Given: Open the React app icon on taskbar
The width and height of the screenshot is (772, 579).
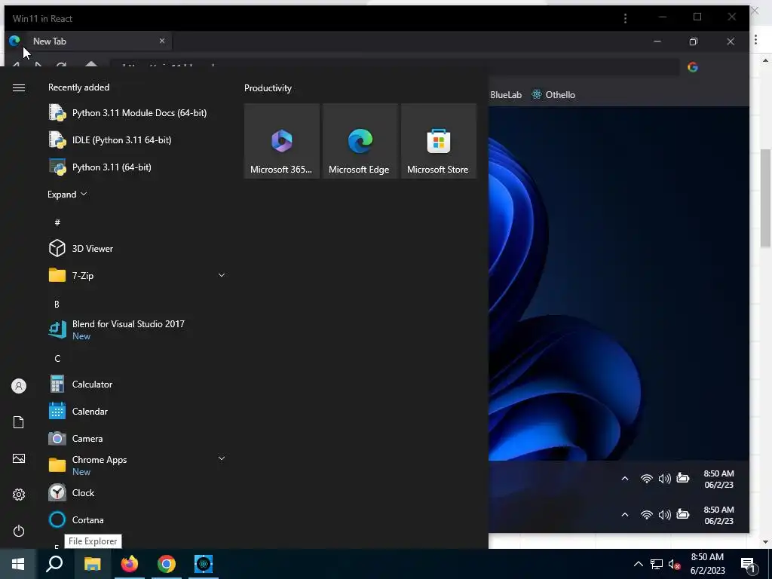Looking at the screenshot, I should tap(204, 564).
